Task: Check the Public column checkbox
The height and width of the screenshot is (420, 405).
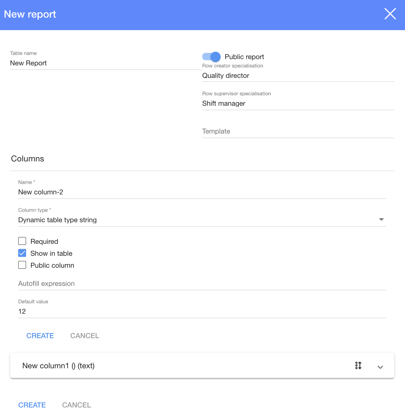Action: pyautogui.click(x=22, y=265)
